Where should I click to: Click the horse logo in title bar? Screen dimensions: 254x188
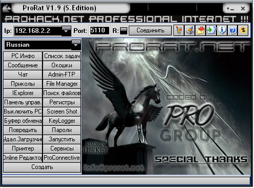coord(7,8)
